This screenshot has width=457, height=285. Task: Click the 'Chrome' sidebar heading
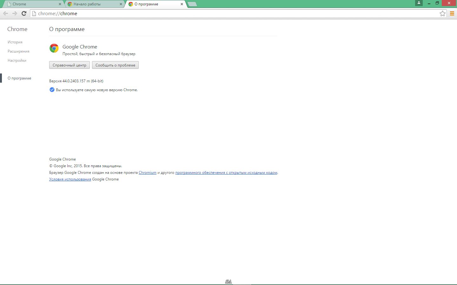(17, 29)
